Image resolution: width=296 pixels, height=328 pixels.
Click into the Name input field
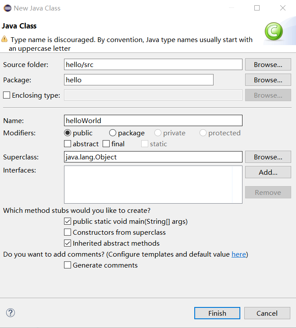[153, 120]
